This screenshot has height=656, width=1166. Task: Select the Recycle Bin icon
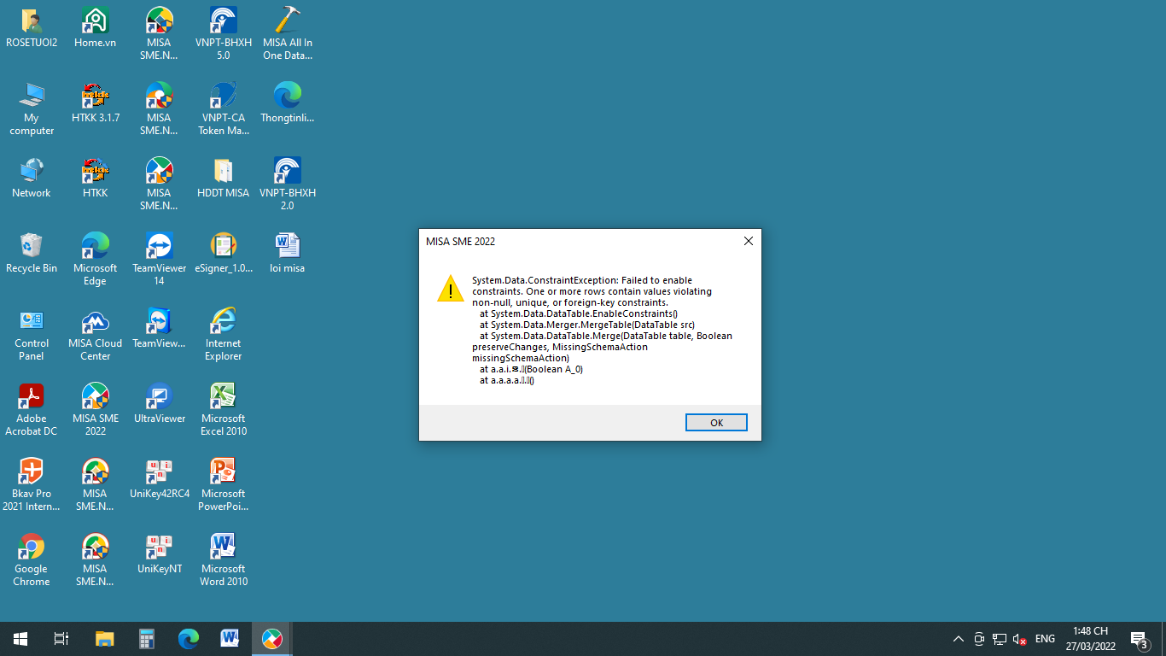pos(32,254)
